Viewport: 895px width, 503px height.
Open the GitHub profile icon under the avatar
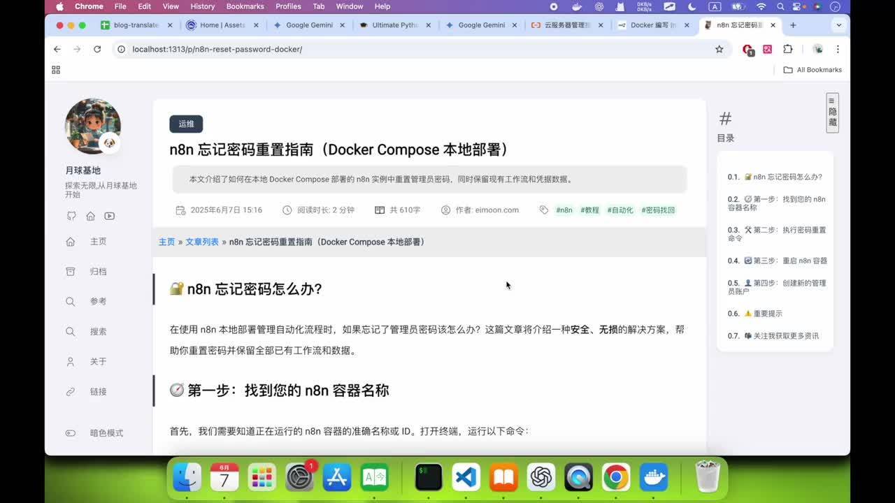[71, 216]
